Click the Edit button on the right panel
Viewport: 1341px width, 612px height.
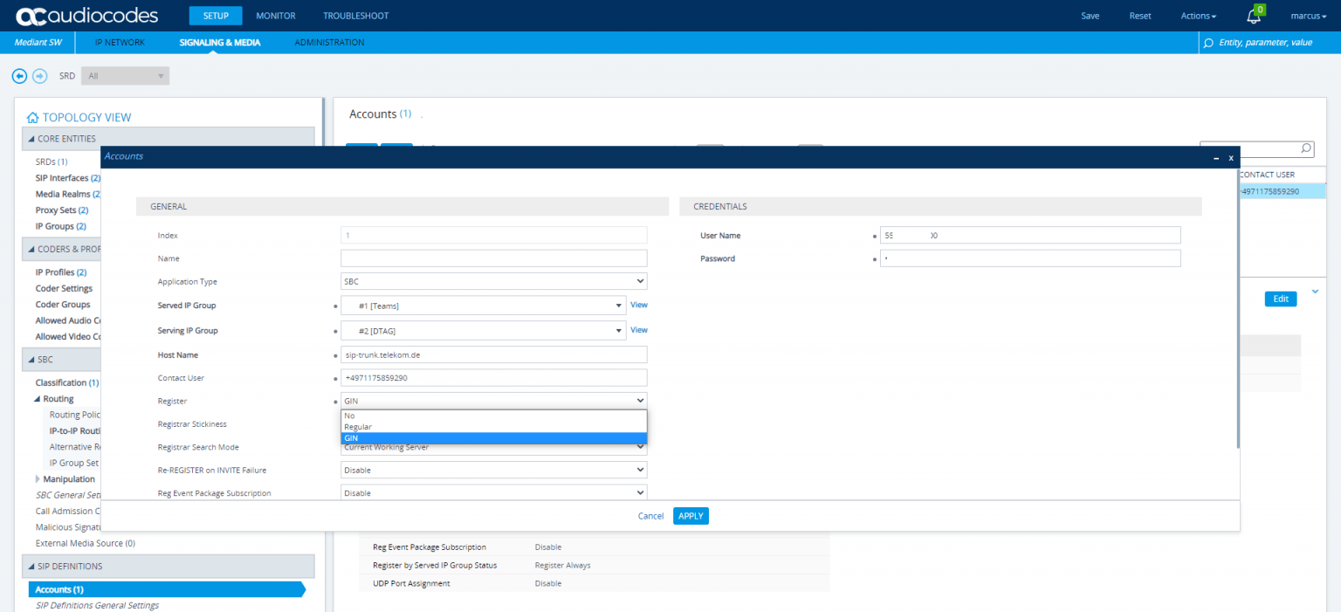point(1280,299)
